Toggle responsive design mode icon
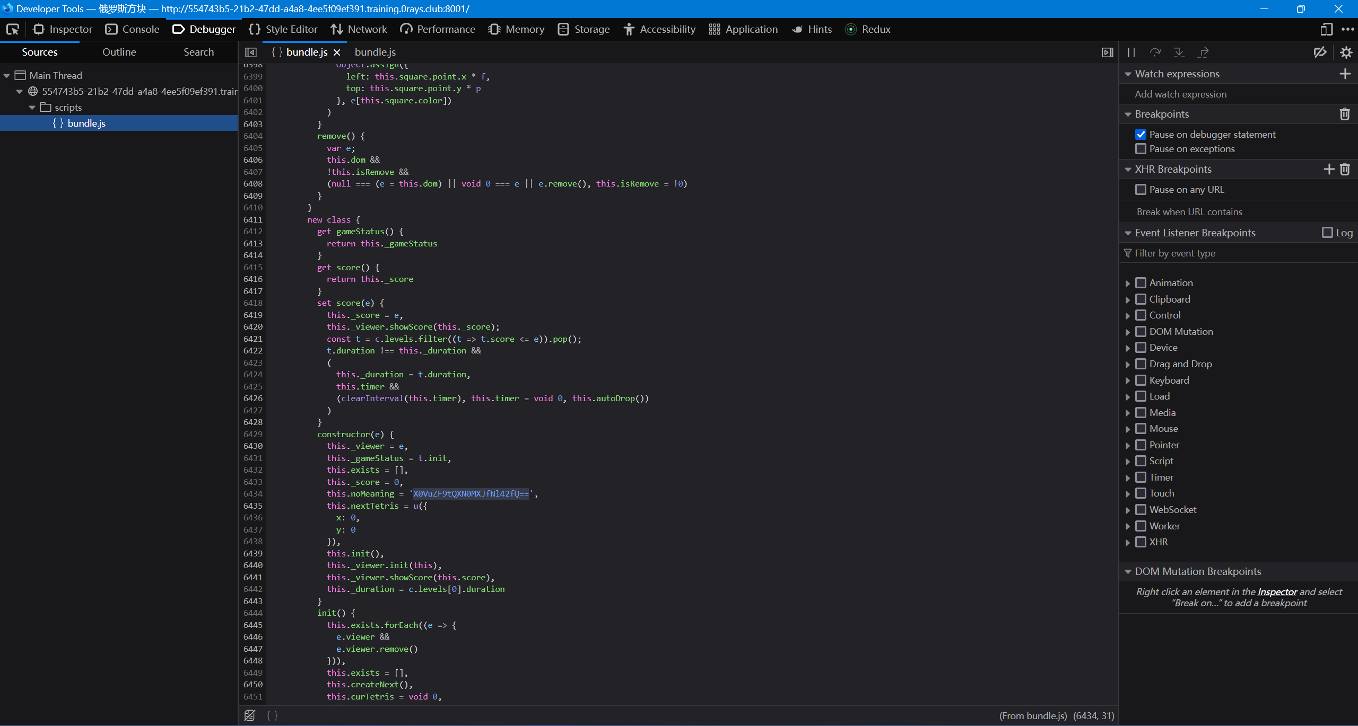The width and height of the screenshot is (1358, 726). point(1326,29)
